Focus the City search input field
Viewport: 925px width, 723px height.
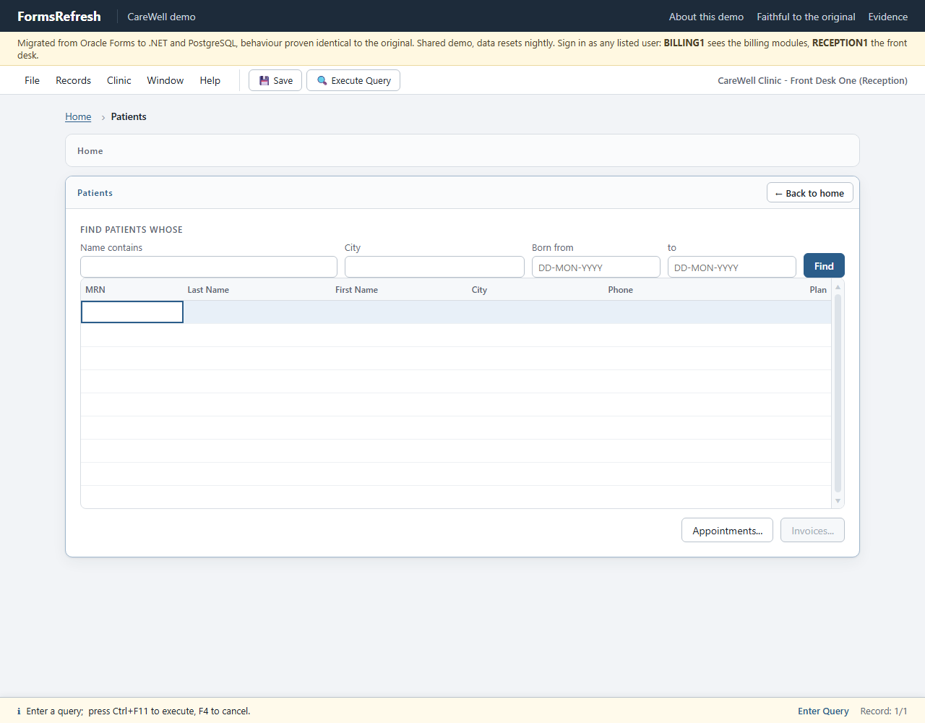(434, 267)
